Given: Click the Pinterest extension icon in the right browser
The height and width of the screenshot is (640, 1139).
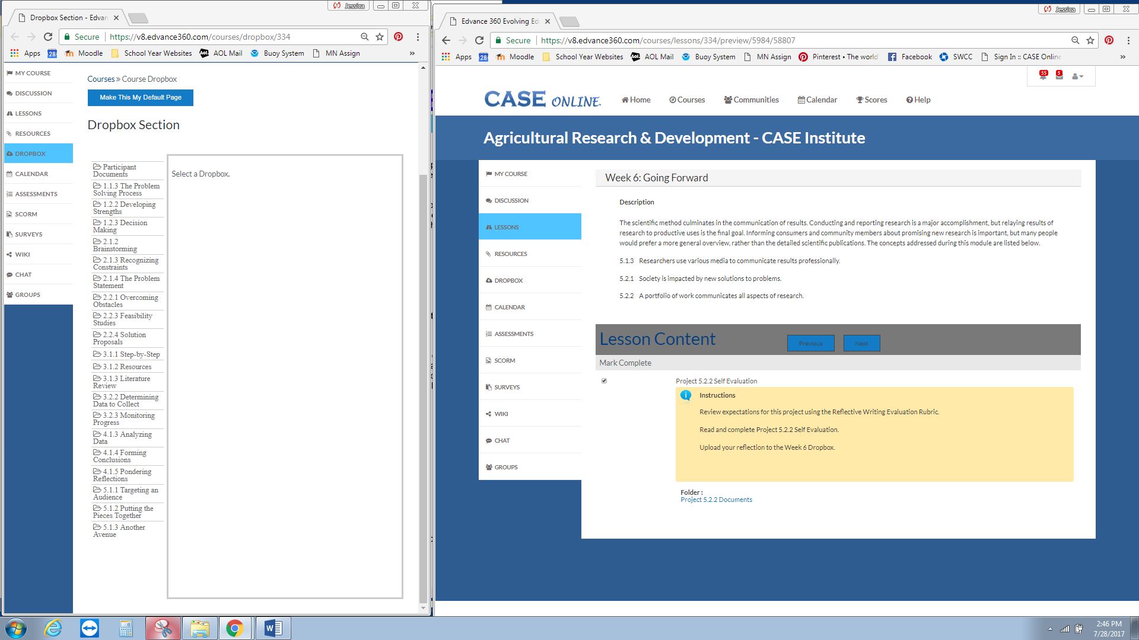Looking at the screenshot, I should (x=1109, y=40).
